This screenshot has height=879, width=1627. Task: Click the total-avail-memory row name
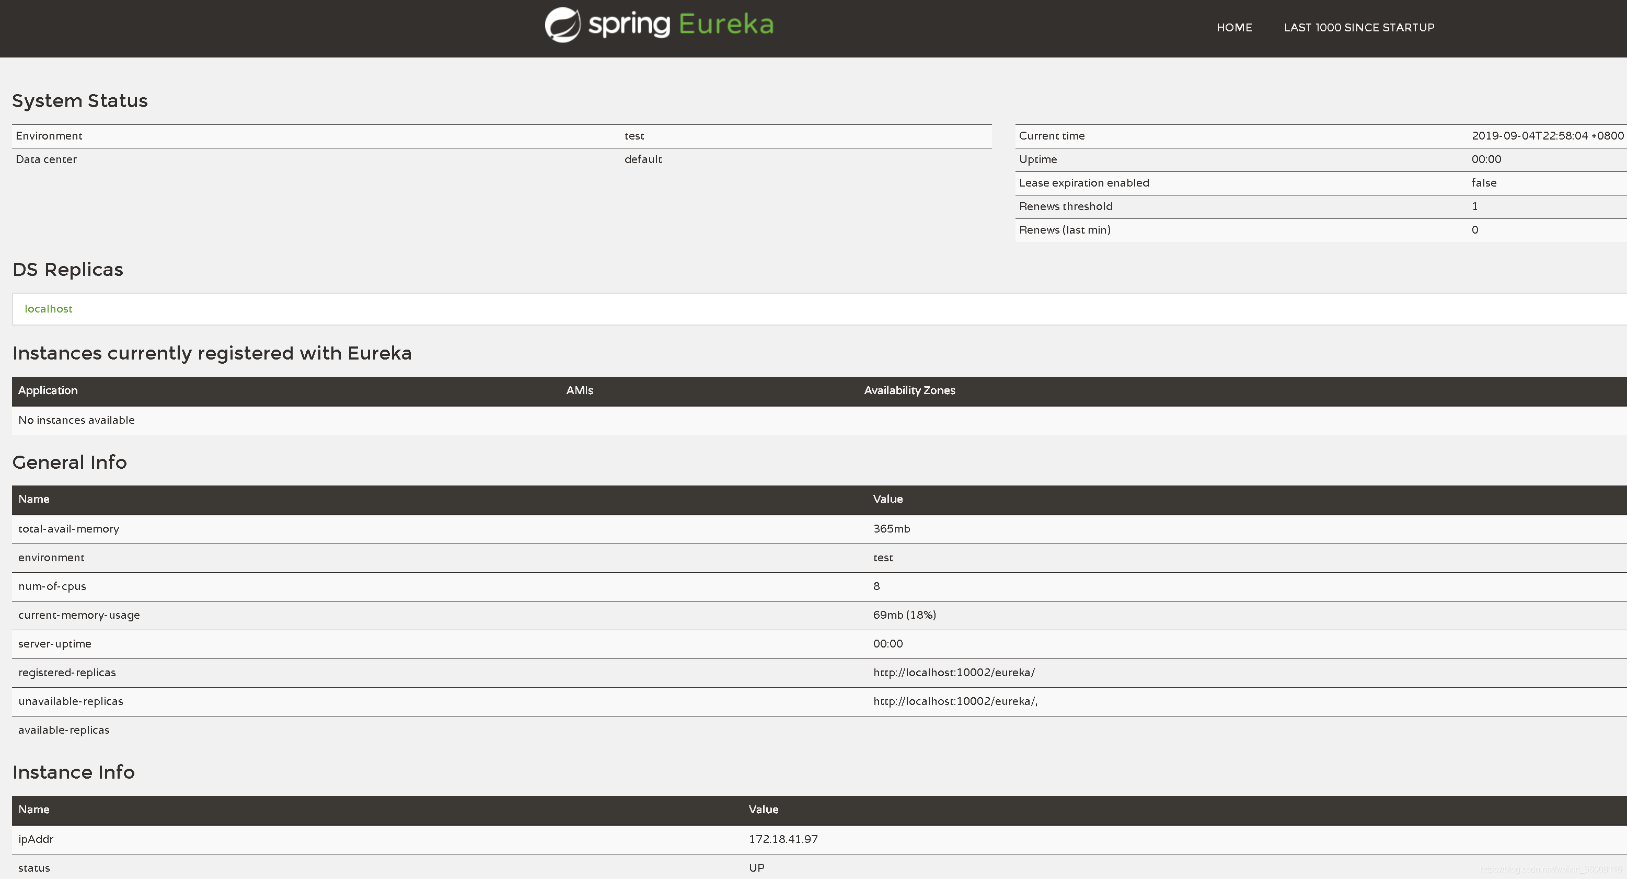pos(69,529)
